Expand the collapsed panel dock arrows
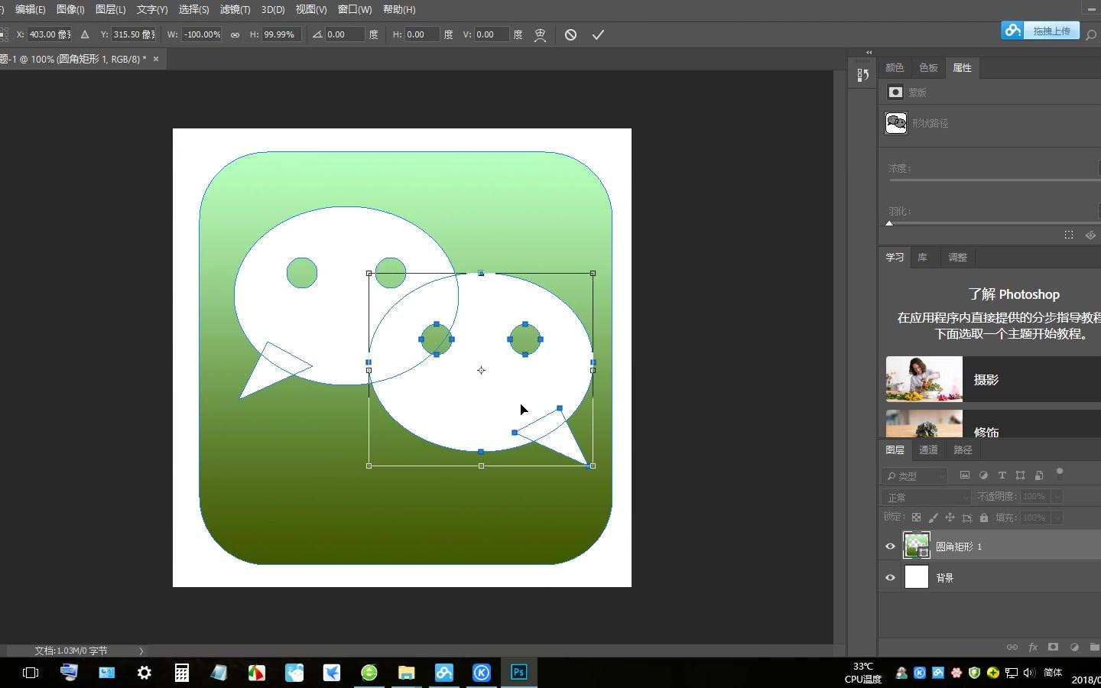This screenshot has width=1101, height=688. [869, 53]
